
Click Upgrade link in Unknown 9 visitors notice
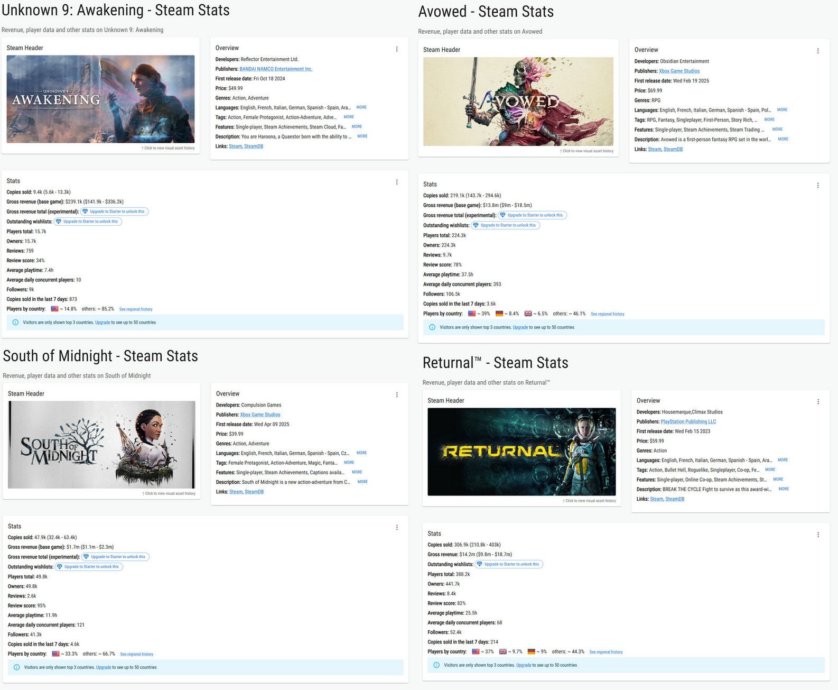pos(103,323)
